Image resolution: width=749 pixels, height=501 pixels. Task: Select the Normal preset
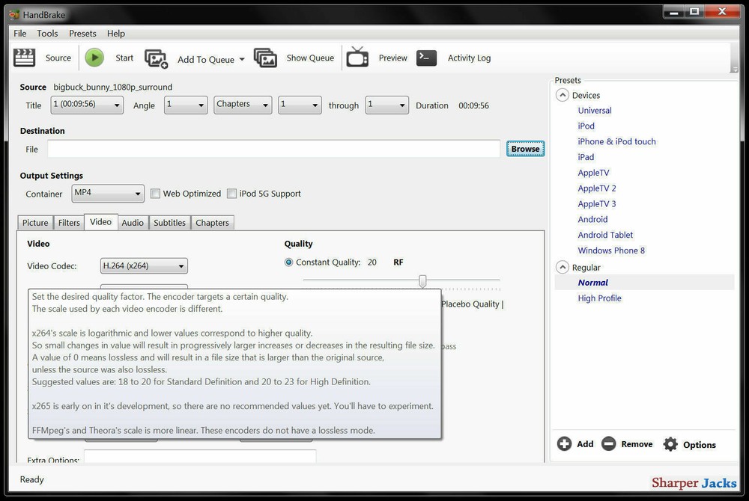[592, 282]
